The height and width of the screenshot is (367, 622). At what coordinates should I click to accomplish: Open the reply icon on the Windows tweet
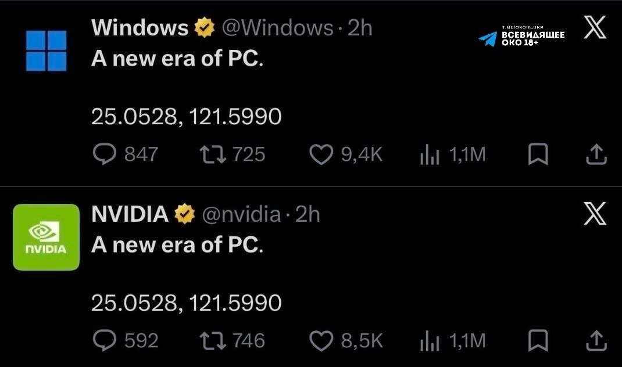coord(104,154)
